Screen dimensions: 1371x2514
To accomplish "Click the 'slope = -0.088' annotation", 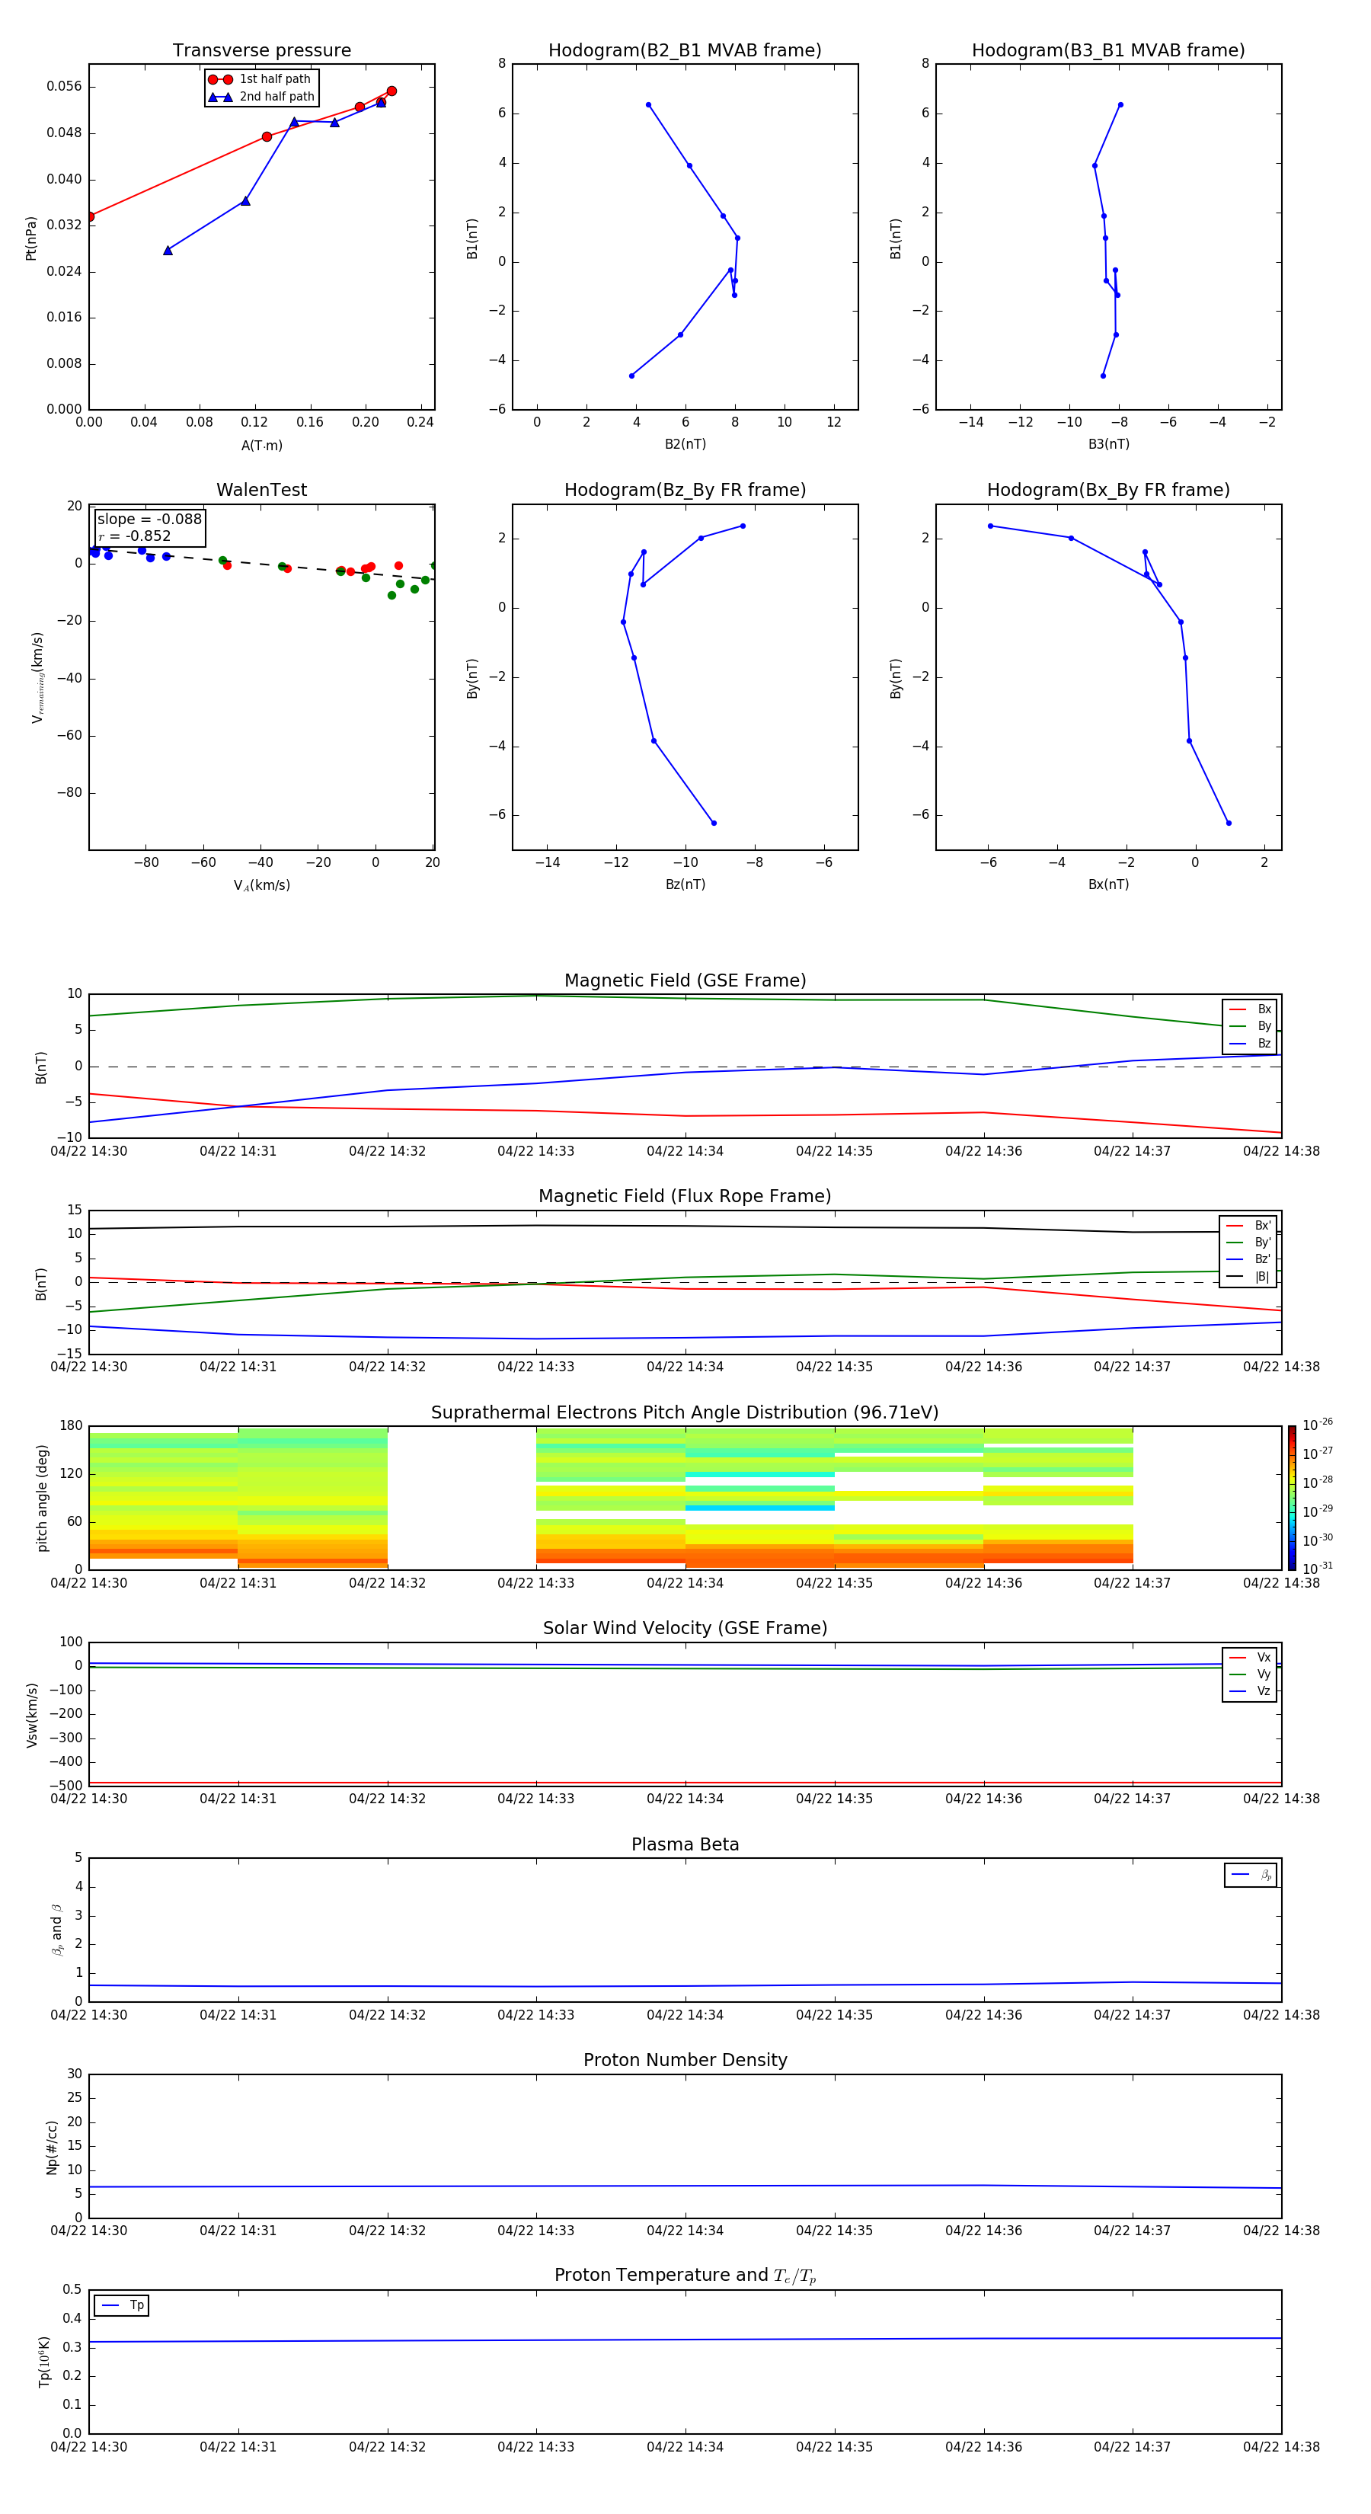I will tap(149, 520).
